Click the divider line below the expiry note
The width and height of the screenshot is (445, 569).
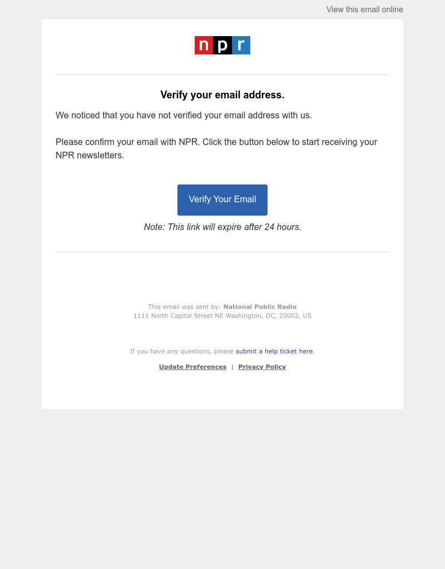click(x=222, y=252)
